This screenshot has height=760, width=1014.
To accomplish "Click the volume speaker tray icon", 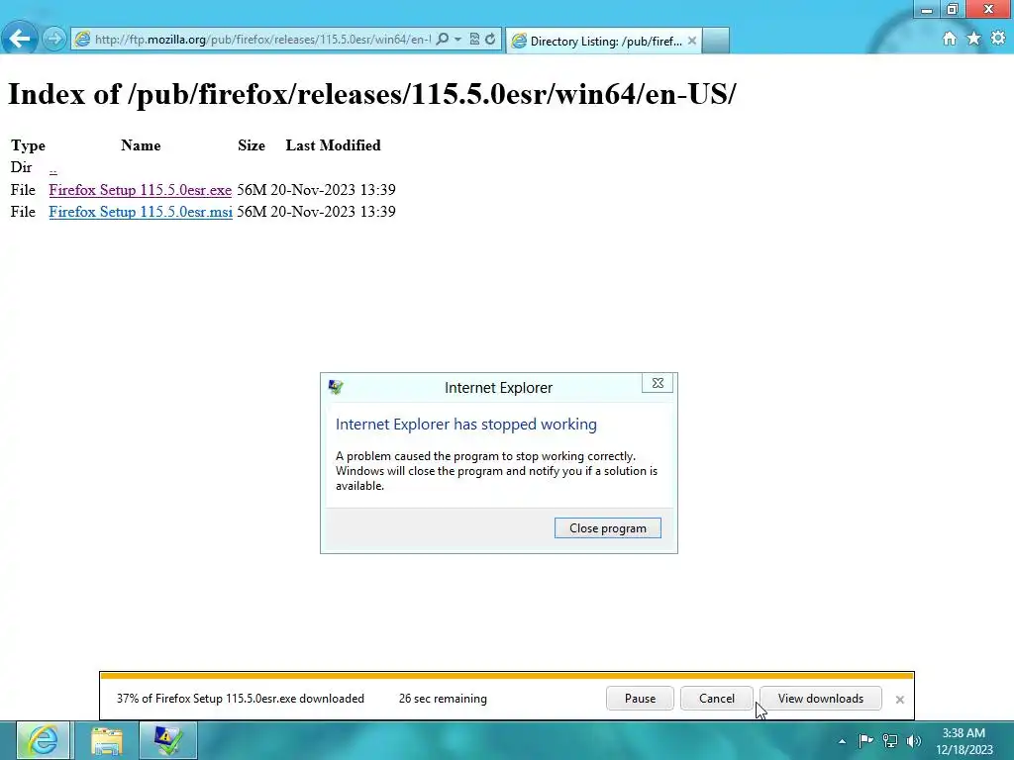I will point(914,740).
